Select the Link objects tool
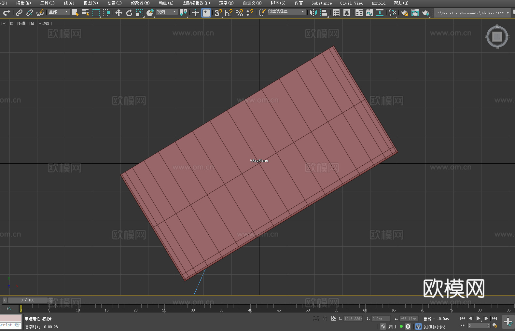This screenshot has height=331, width=515. pos(19,13)
